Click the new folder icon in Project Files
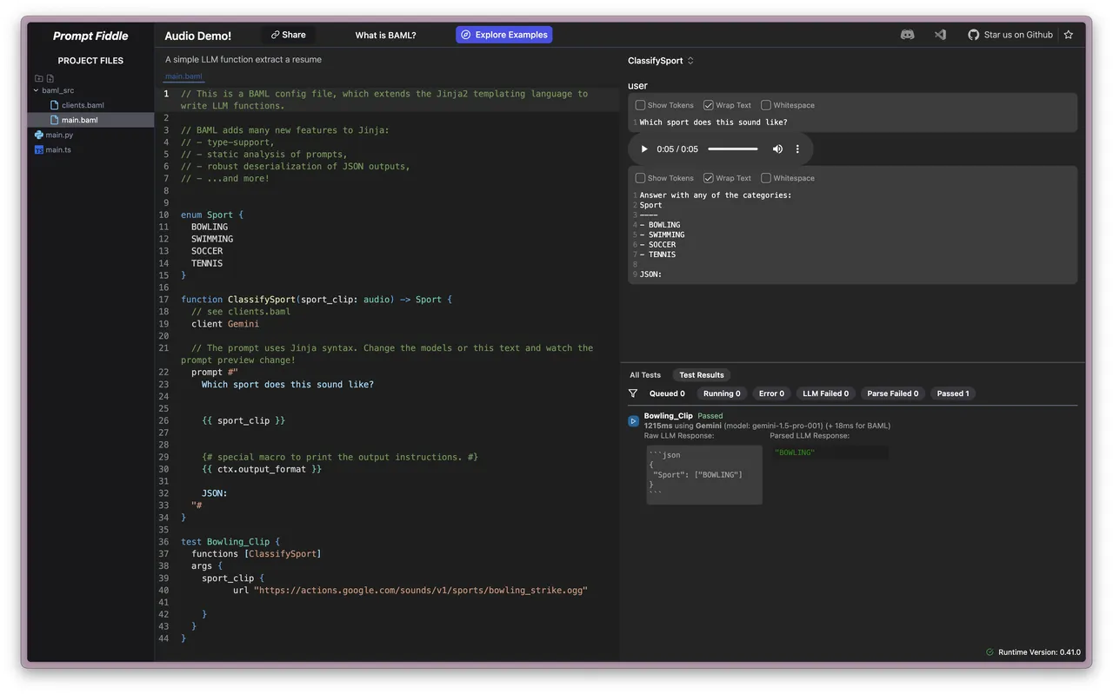This screenshot has height=694, width=1113. pos(39,78)
